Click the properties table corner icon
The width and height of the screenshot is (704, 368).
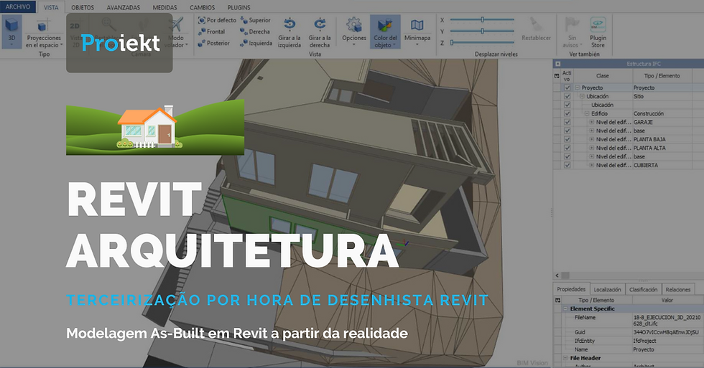click(x=557, y=300)
